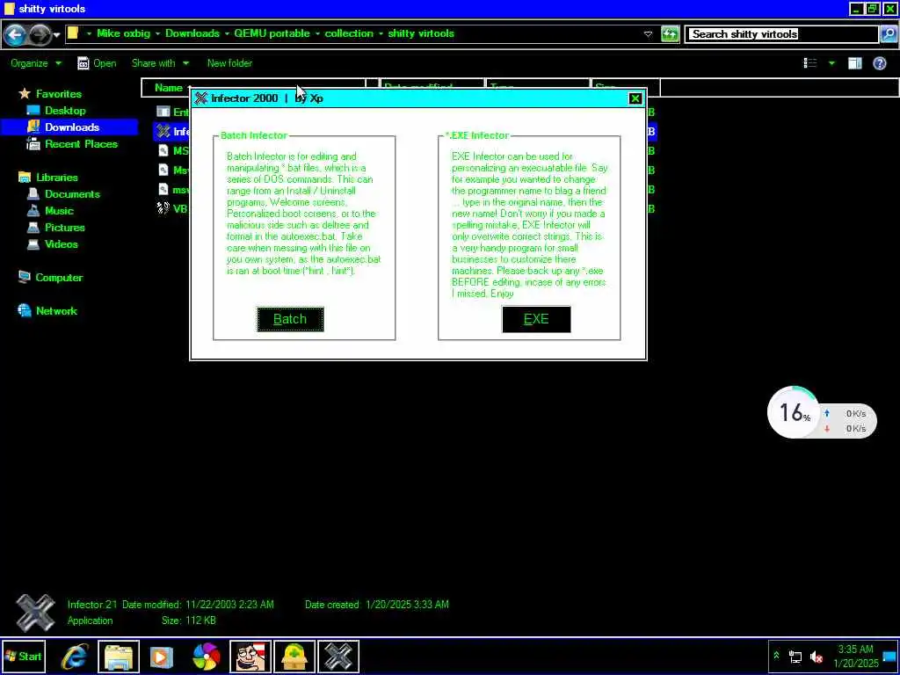900x675 pixels.
Task: Open Windows Explorer taskbar icon
Action: 119,656
